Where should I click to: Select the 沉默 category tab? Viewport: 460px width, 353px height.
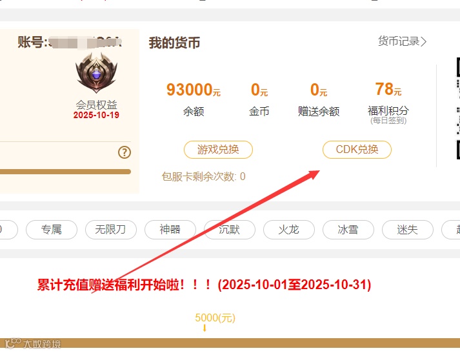pyautogui.click(x=230, y=230)
